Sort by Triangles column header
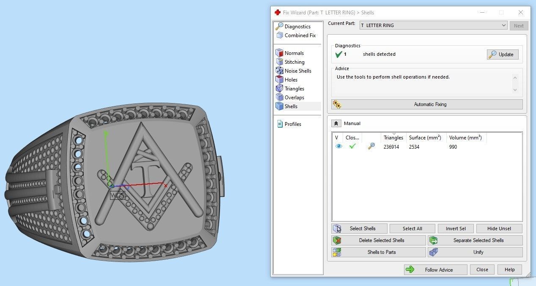Image resolution: width=536 pixels, height=286 pixels. (x=393, y=138)
